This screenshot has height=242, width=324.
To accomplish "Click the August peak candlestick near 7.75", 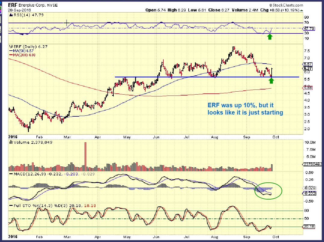I will click(x=234, y=49).
